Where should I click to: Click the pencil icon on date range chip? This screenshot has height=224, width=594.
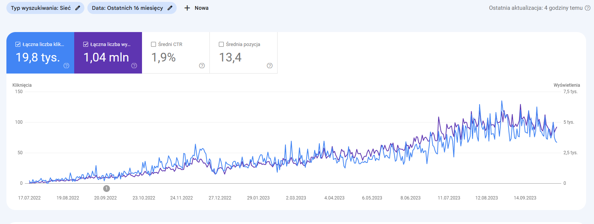point(170,8)
